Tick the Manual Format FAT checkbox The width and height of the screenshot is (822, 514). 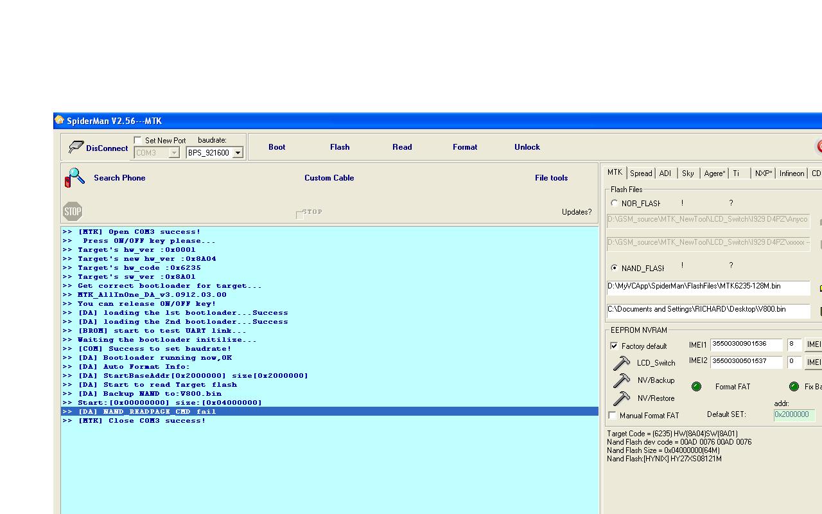[x=612, y=416]
